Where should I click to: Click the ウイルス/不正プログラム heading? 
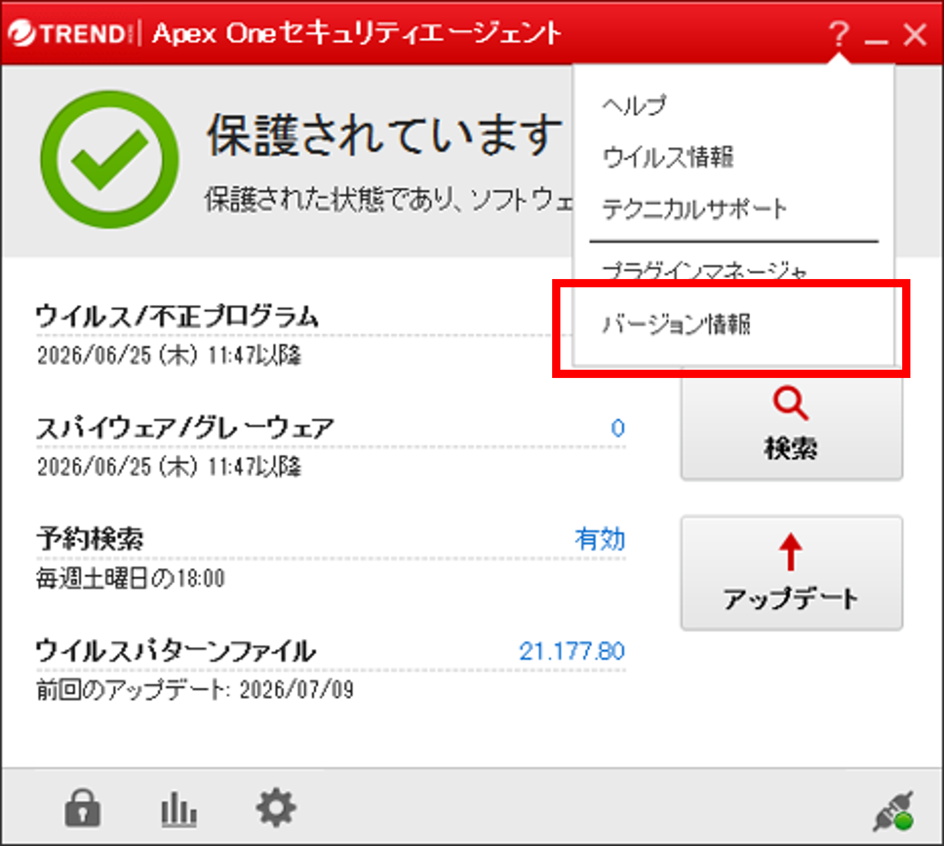point(177,316)
